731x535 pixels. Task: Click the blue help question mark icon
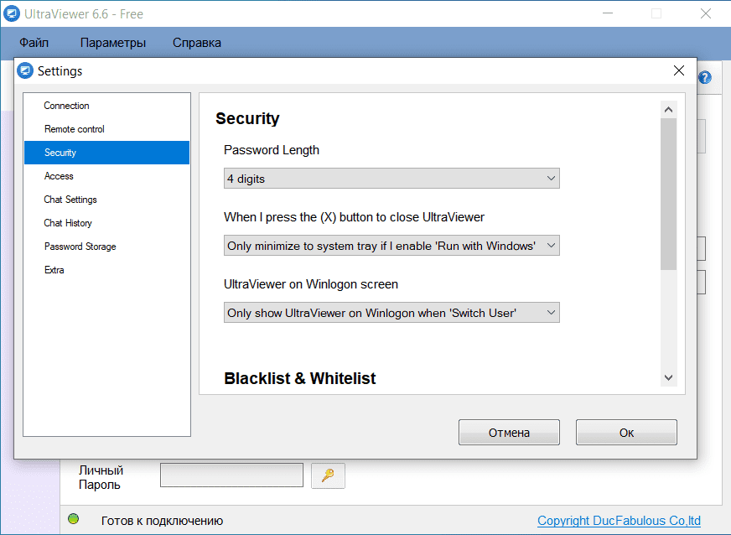(x=705, y=78)
